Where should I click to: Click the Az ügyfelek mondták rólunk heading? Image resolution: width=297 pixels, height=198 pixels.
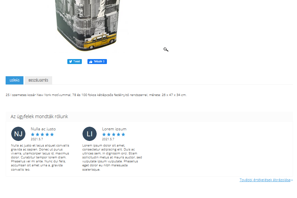pyautogui.click(x=39, y=116)
